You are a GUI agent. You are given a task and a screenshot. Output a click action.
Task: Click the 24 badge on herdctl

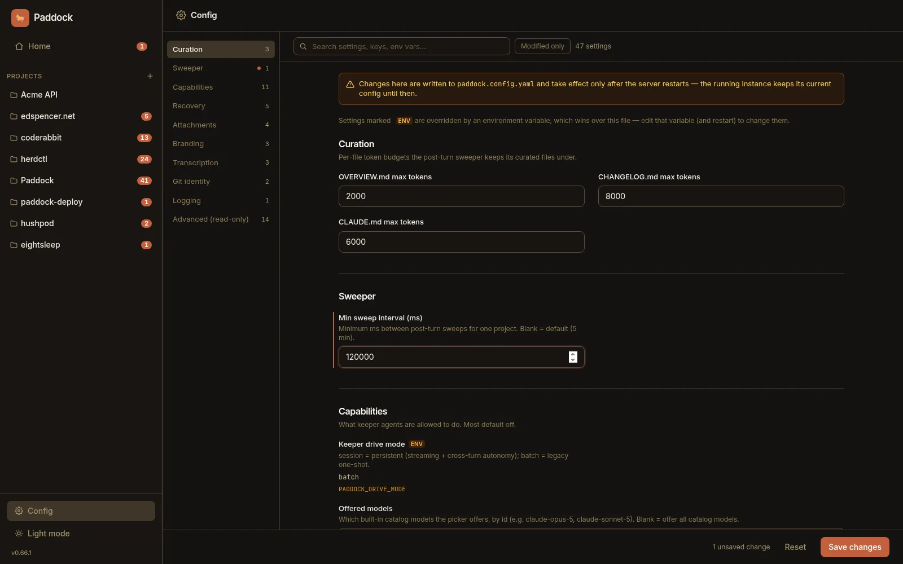coord(144,159)
